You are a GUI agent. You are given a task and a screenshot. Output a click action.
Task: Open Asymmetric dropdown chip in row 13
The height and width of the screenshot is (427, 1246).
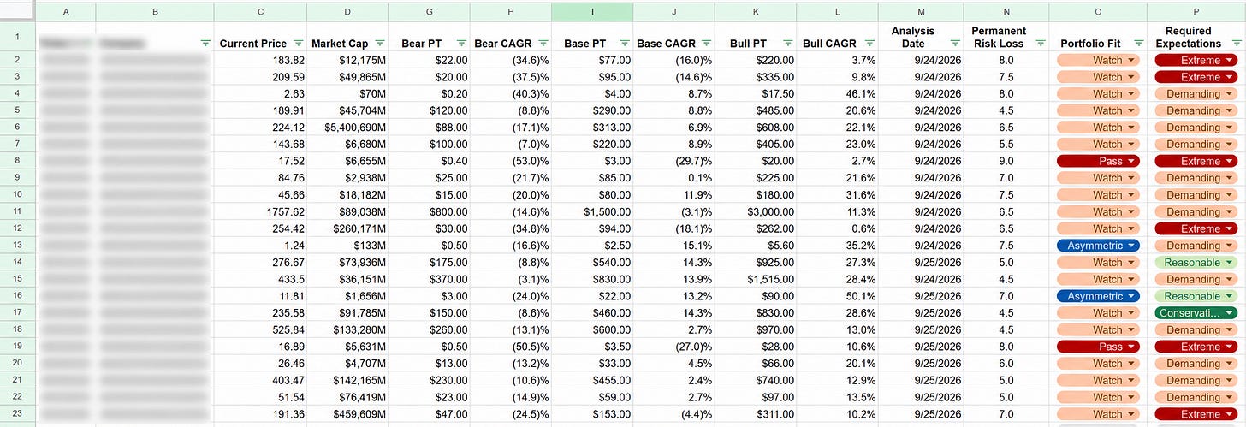[x=1098, y=246]
